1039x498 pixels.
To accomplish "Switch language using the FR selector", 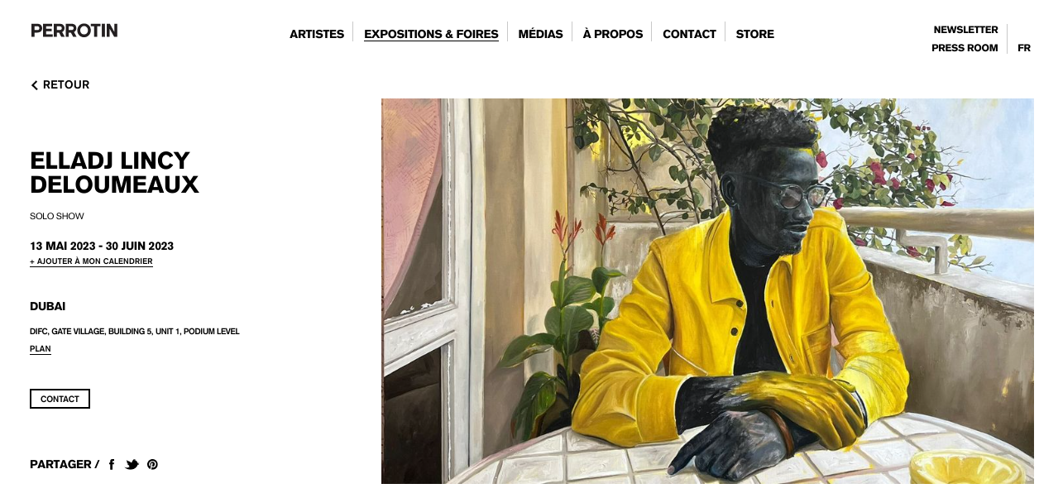I will pyautogui.click(x=1024, y=48).
